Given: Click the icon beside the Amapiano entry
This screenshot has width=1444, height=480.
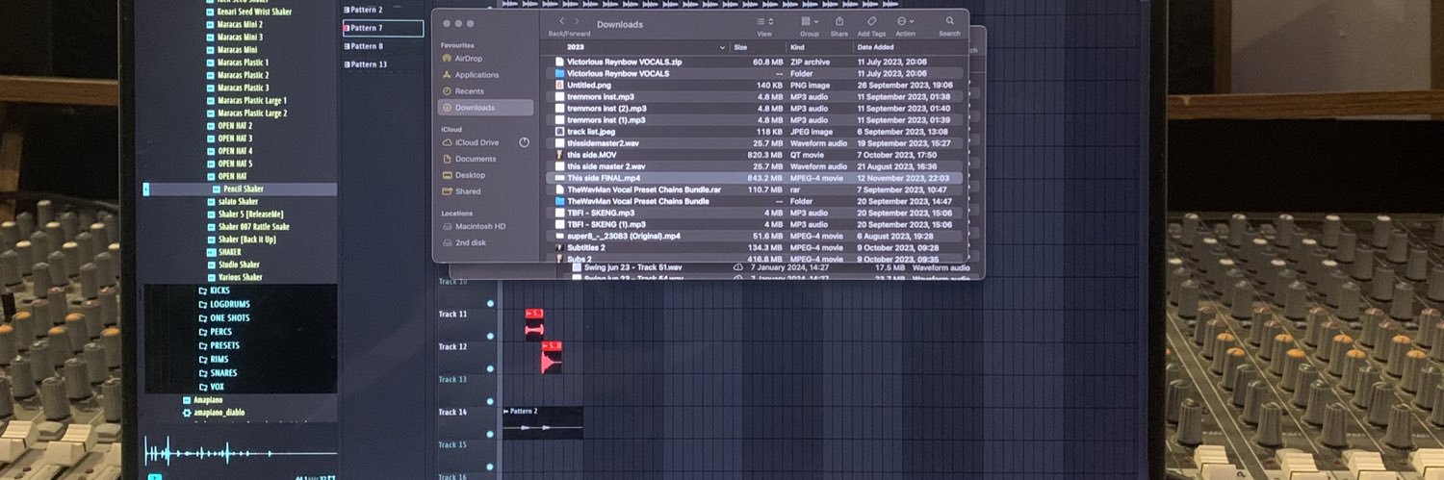Looking at the screenshot, I should pyautogui.click(x=187, y=399).
